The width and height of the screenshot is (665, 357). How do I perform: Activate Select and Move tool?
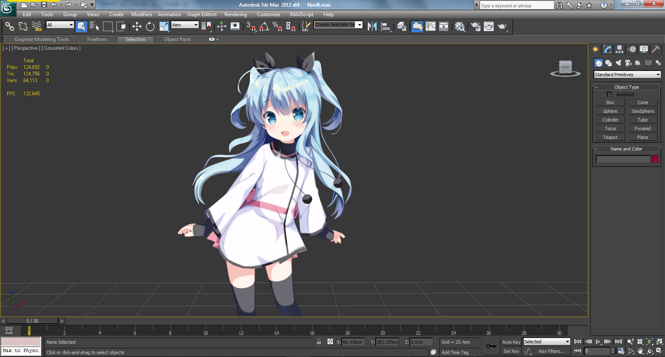click(x=137, y=27)
